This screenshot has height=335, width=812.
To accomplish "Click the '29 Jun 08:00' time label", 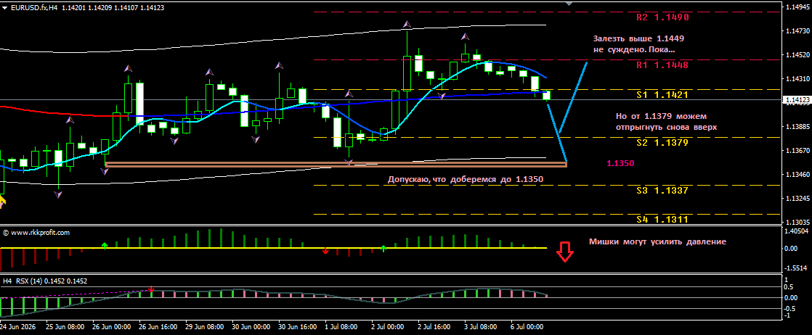I will coord(205,327).
